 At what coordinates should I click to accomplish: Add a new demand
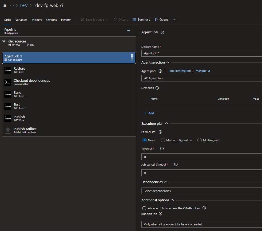click(149, 113)
